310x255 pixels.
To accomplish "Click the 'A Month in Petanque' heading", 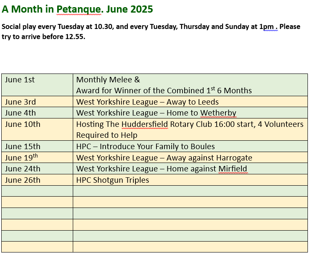I will point(77,9).
